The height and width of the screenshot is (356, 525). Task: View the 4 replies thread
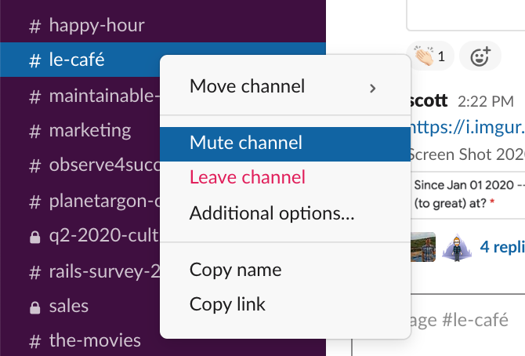[502, 247]
